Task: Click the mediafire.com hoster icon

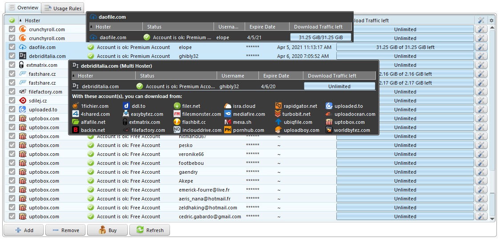Action: (228, 114)
